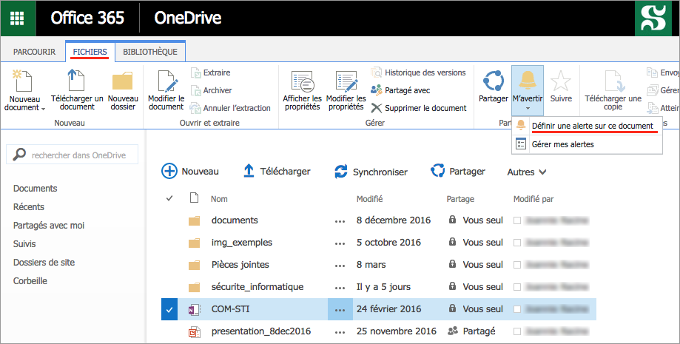Sort by the Modifié column header
This screenshot has height=344, width=680.
(x=369, y=199)
